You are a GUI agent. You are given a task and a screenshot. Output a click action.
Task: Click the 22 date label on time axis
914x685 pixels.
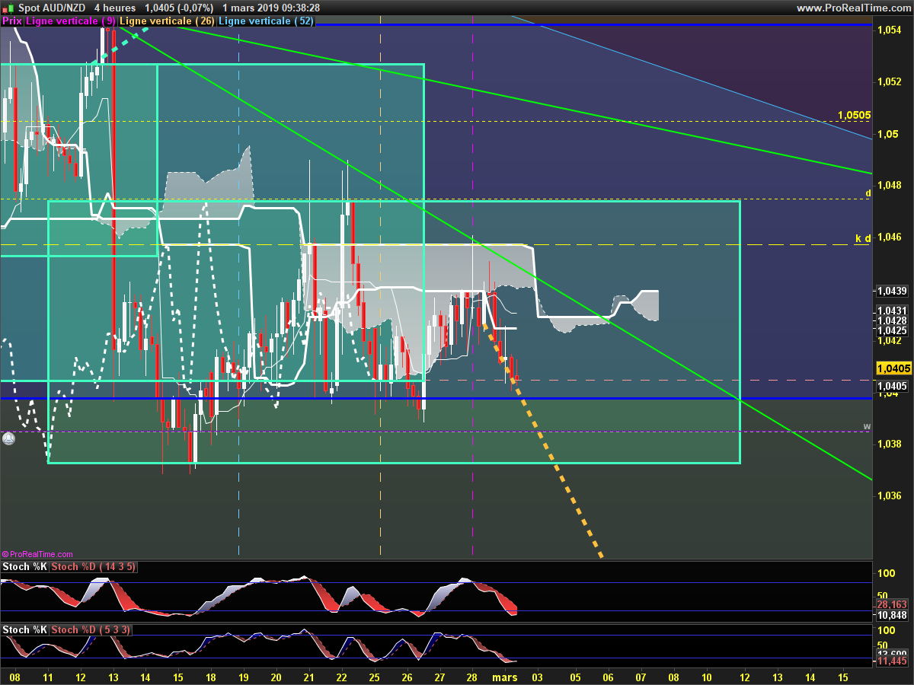click(341, 677)
